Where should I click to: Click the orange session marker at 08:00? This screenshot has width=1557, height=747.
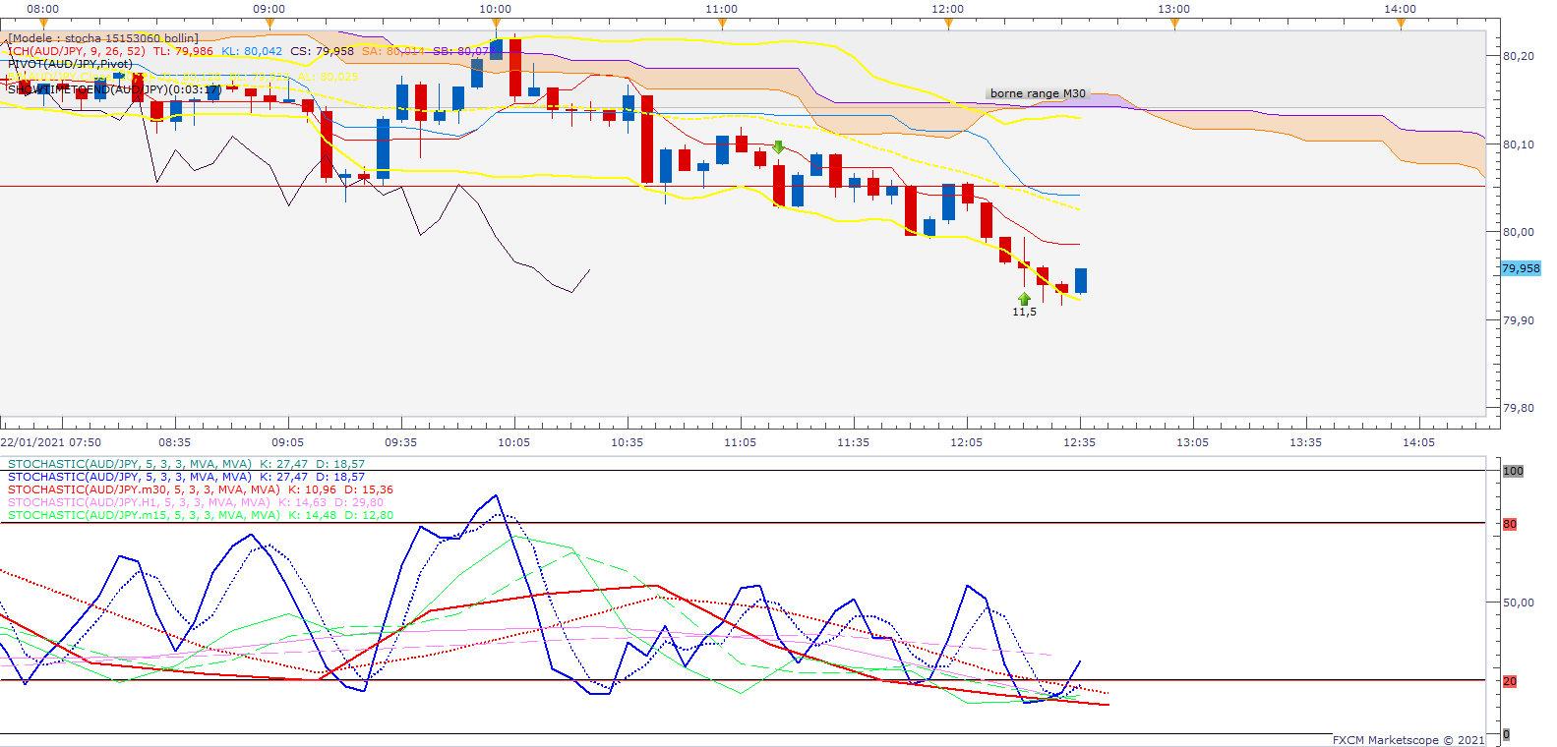pyautogui.click(x=43, y=24)
